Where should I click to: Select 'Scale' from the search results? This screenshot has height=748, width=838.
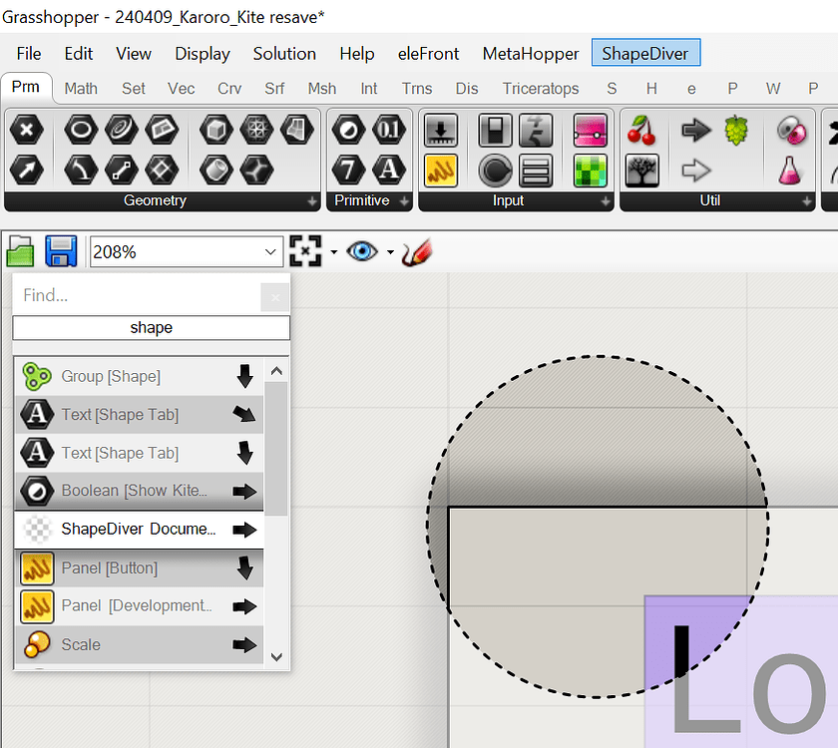pos(140,644)
